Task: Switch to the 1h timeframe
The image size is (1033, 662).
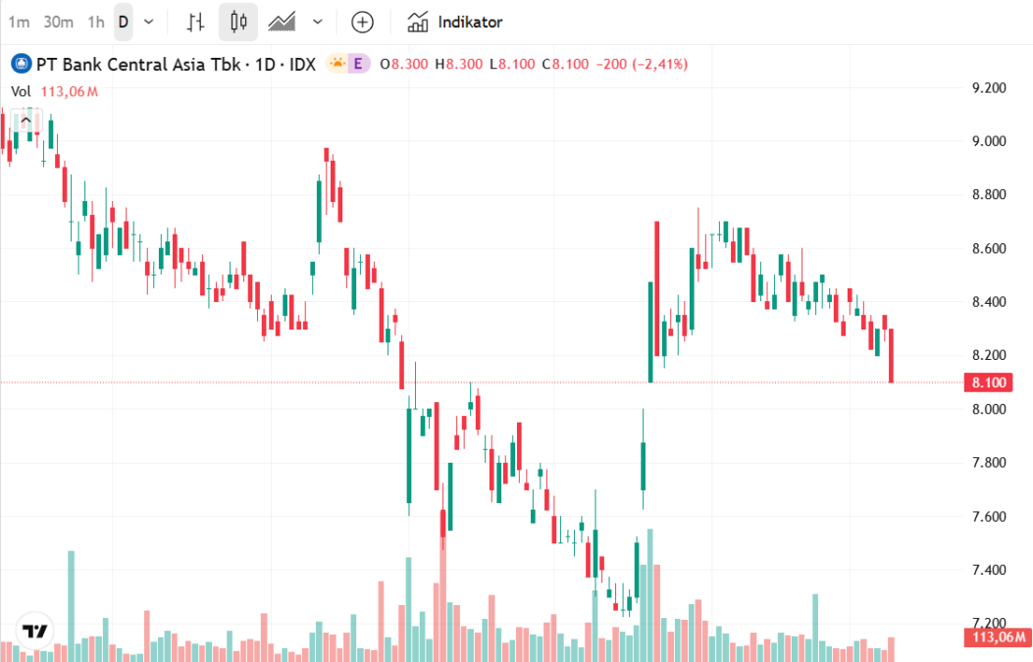Action: tap(95, 21)
